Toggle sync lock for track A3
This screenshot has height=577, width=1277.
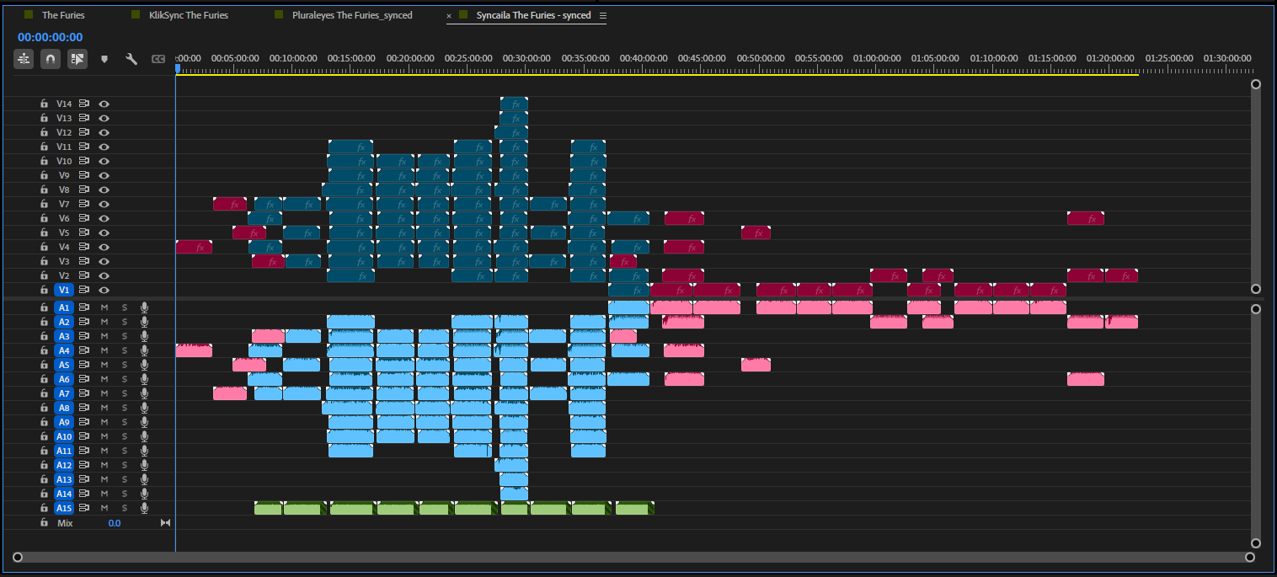tap(84, 336)
